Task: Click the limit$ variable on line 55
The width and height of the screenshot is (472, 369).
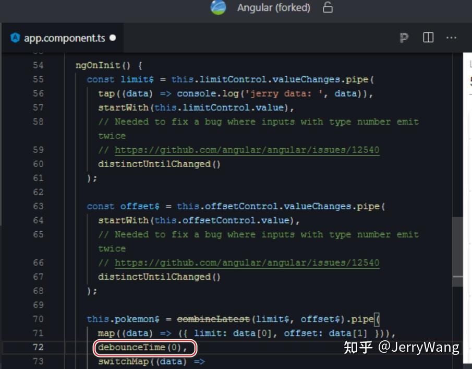Action: 137,79
